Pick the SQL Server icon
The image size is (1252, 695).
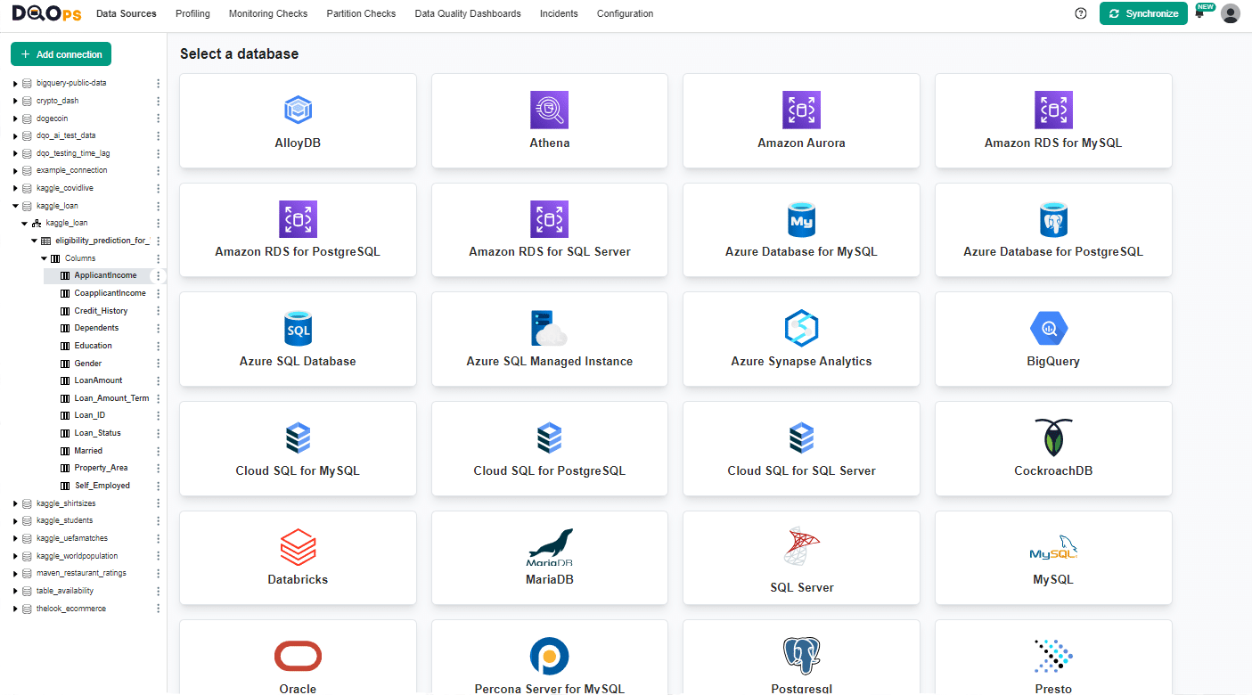(801, 547)
